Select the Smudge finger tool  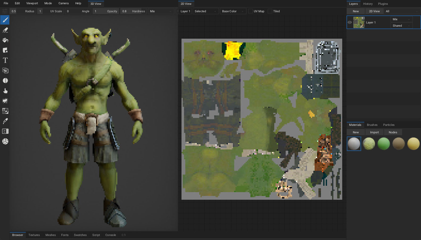tap(5, 91)
